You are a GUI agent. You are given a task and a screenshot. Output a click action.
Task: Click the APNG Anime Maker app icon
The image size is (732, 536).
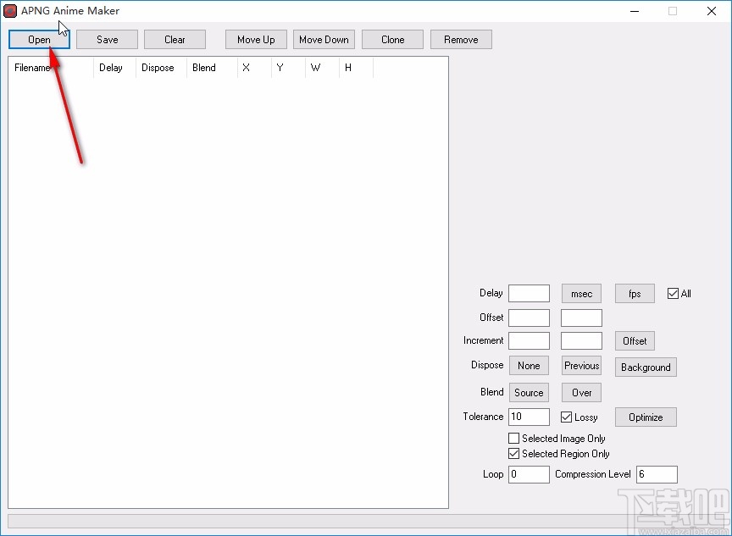coord(10,11)
